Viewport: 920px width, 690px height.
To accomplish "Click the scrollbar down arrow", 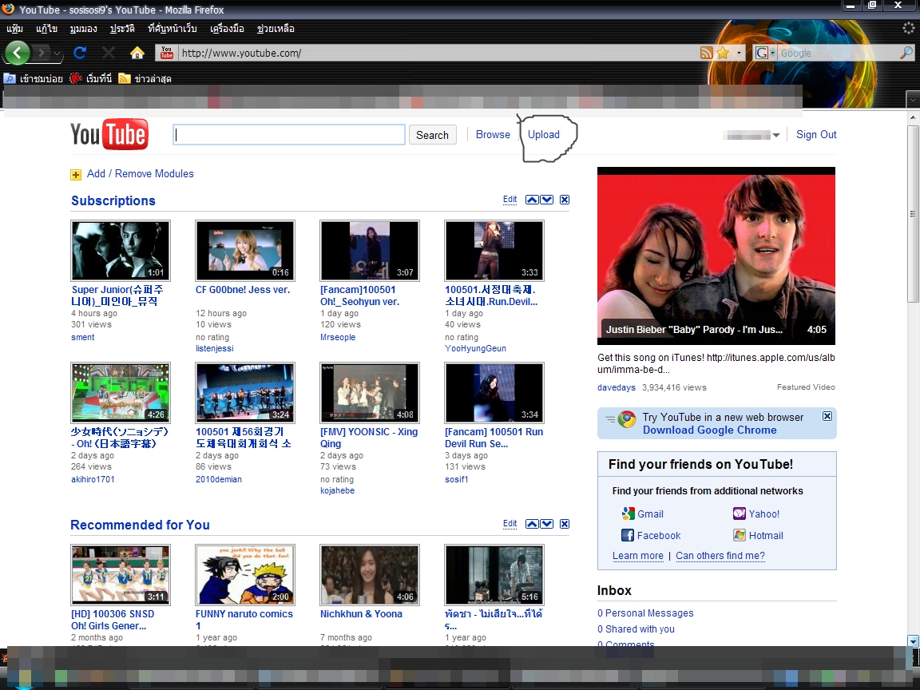I will 912,640.
